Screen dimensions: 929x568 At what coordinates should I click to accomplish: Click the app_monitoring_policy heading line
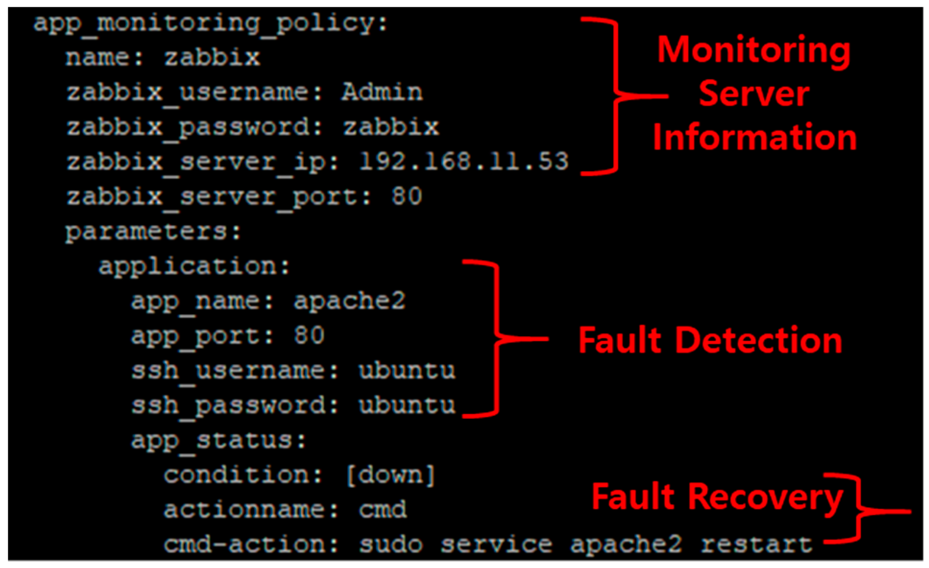click(x=210, y=23)
